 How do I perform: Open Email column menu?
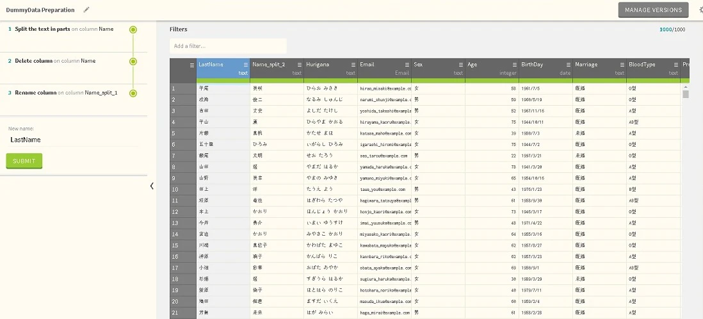tap(407, 65)
